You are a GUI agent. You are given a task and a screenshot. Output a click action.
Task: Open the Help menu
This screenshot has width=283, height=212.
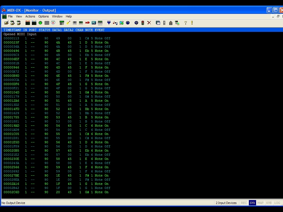click(69, 16)
